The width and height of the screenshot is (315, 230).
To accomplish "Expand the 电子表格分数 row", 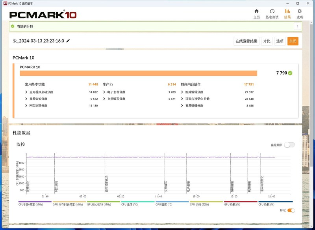I will tap(104, 92).
